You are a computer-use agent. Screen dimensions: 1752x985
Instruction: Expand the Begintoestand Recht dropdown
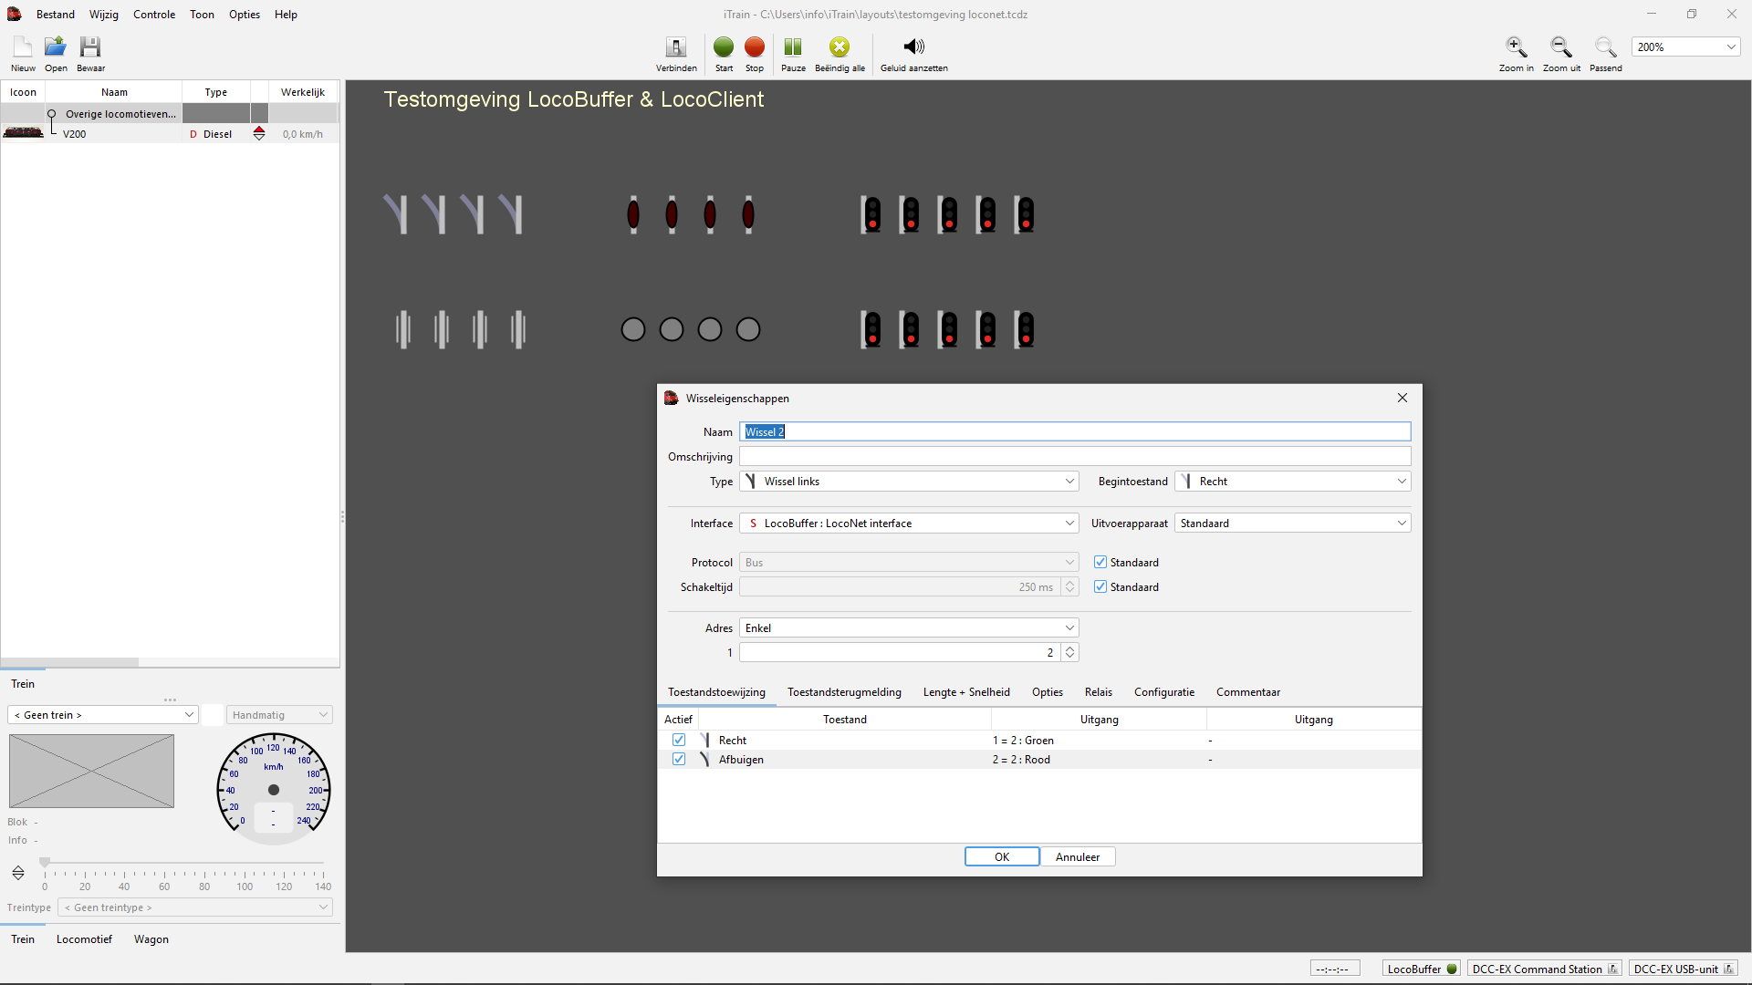pyautogui.click(x=1292, y=482)
